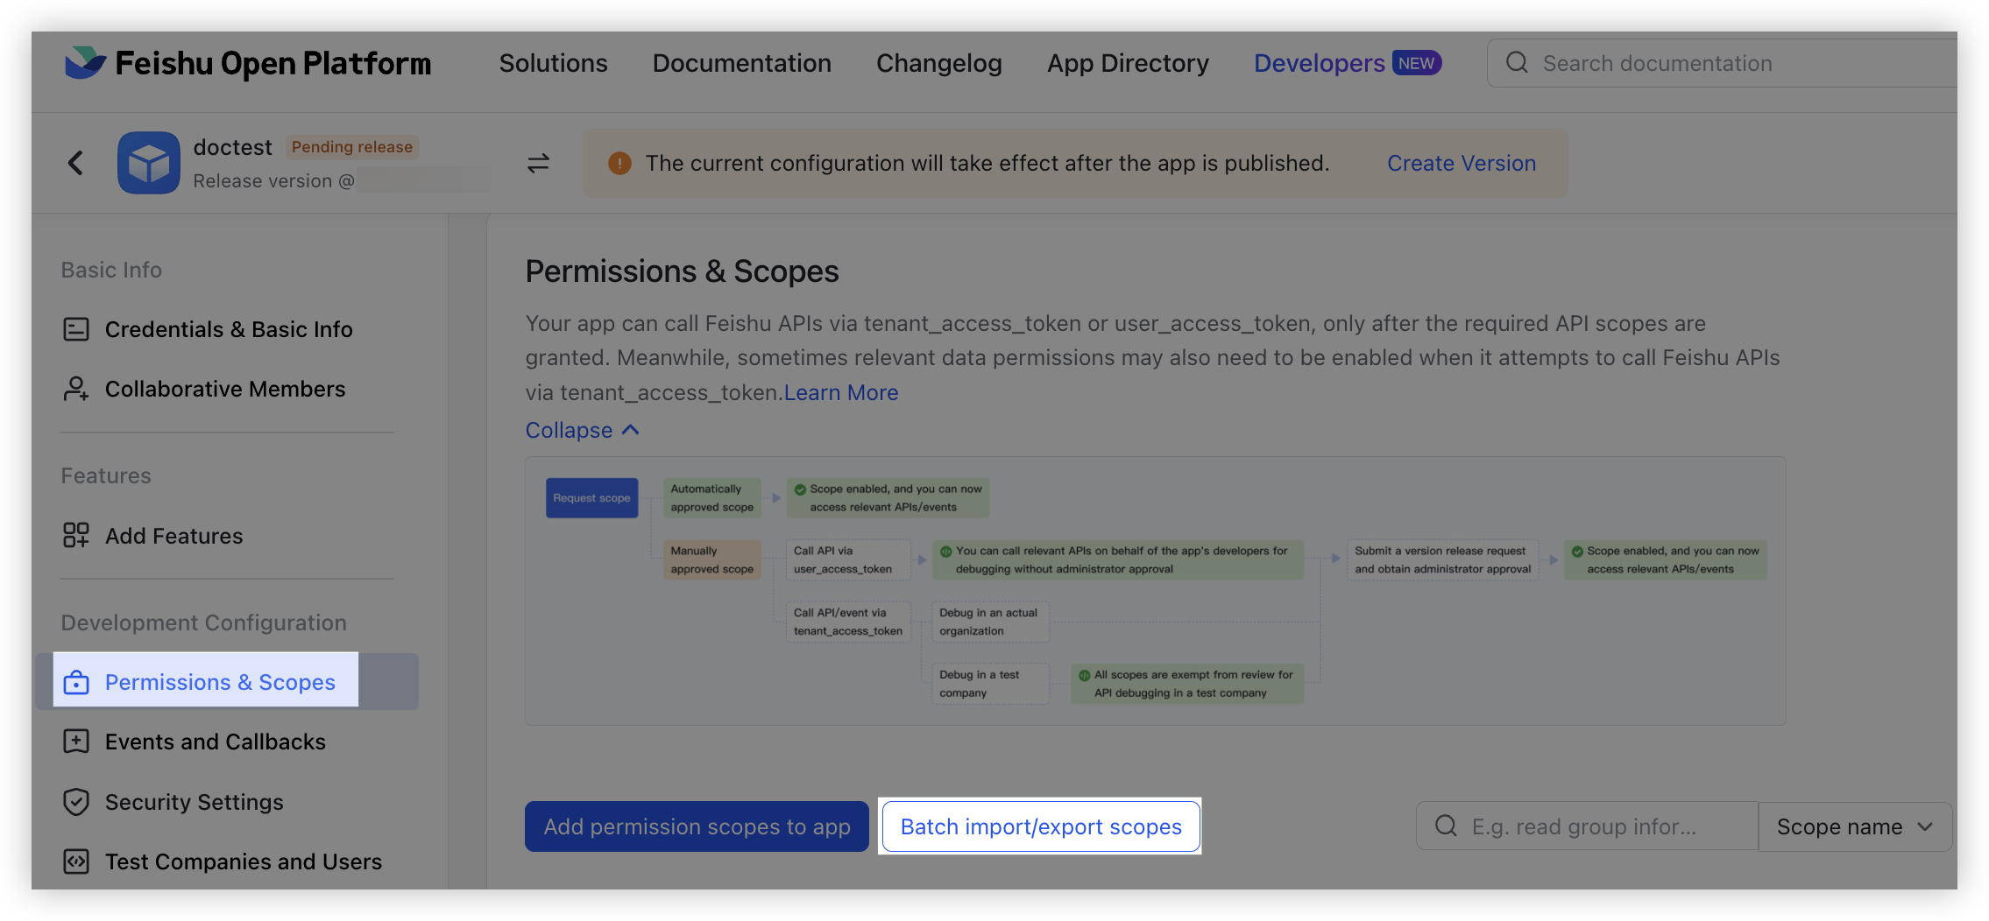Image resolution: width=1989 pixels, height=921 pixels.
Task: Click the Collaborative Members person icon
Action: 76,389
